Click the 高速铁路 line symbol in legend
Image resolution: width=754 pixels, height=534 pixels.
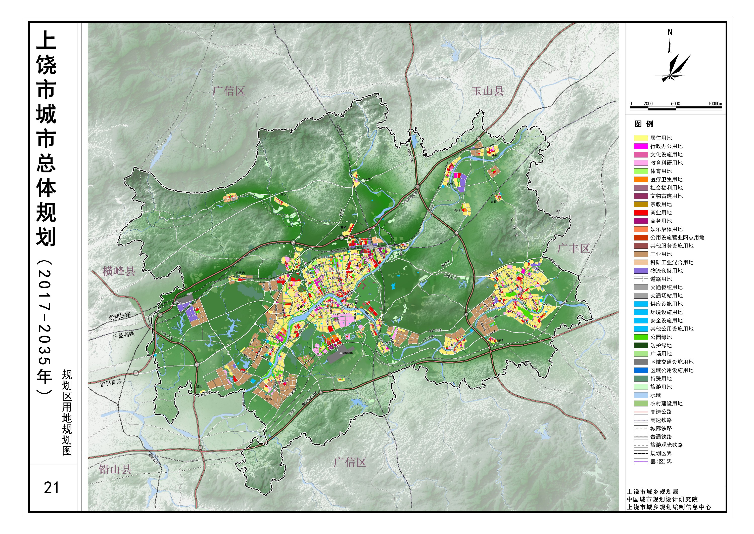640,420
